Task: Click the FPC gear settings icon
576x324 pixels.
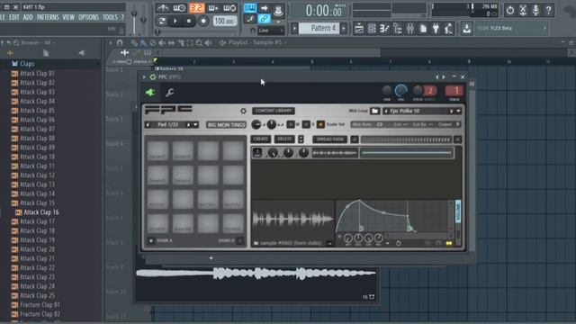Action: pyautogui.click(x=243, y=111)
